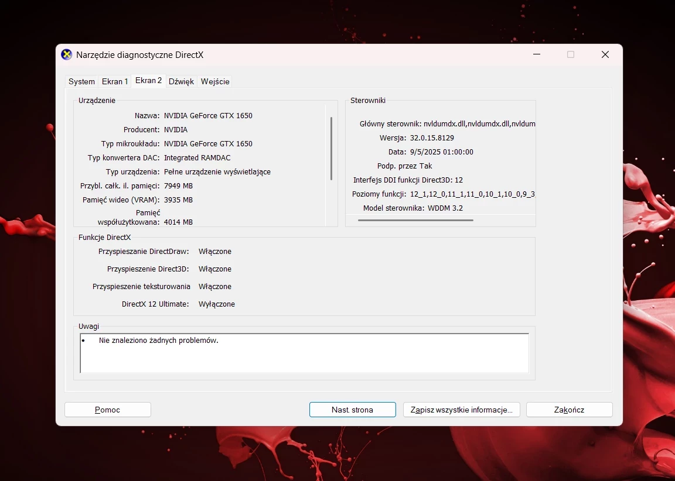Click the Nast. strona button
The width and height of the screenshot is (675, 481).
click(352, 410)
